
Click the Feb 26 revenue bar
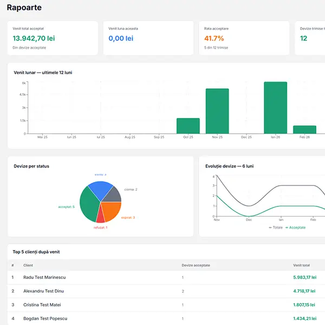click(x=304, y=129)
